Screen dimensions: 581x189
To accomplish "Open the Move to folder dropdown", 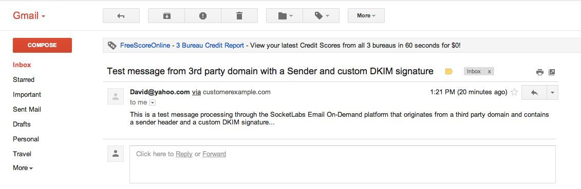I will (x=285, y=16).
